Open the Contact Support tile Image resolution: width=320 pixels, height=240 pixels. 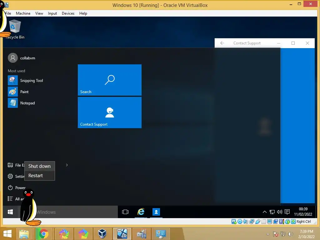point(110,112)
